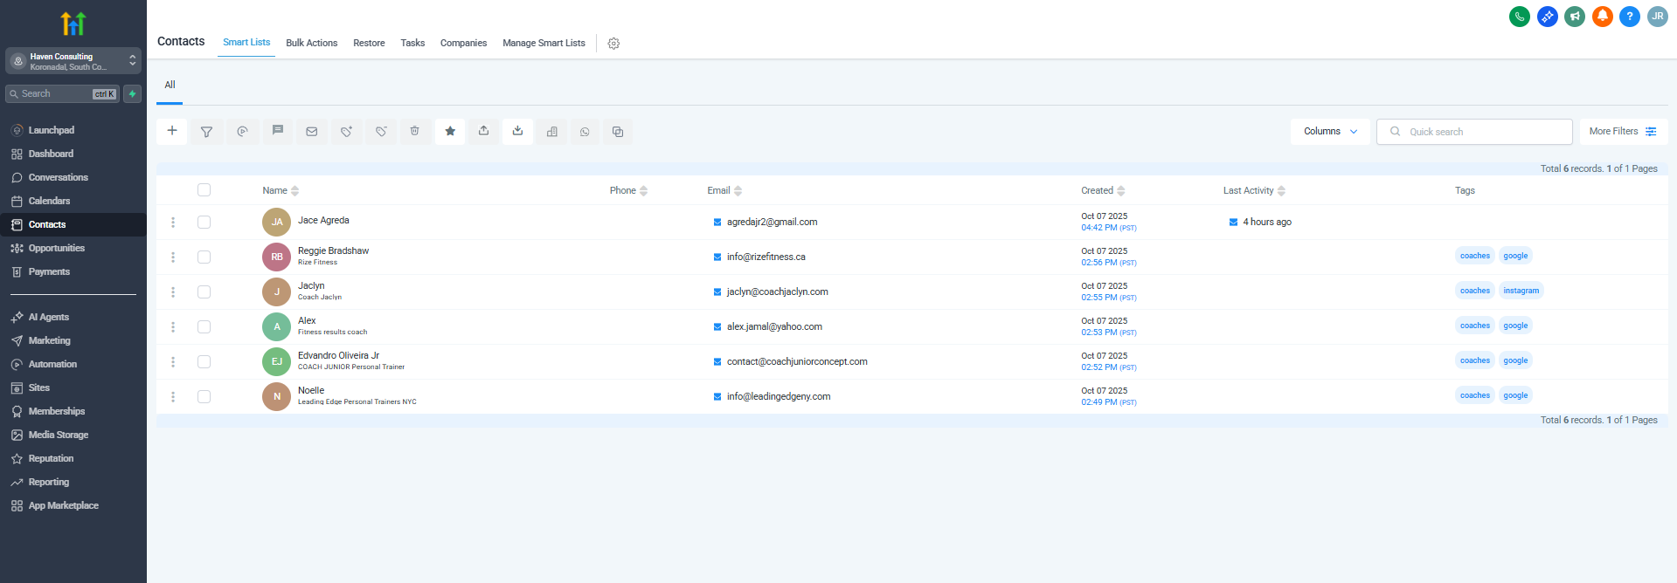Click the More Filters button
The width and height of the screenshot is (1677, 583).
(1623, 132)
